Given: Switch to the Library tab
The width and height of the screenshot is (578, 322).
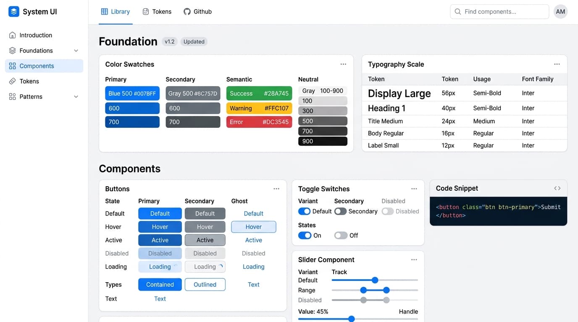Looking at the screenshot, I should (x=116, y=12).
